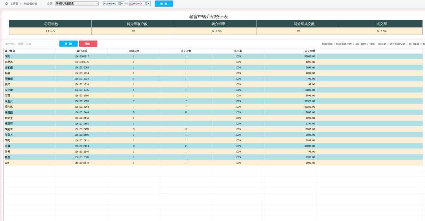The height and width of the screenshot is (221, 425).
Task: Focus the customer name search field
Action: click(30, 44)
